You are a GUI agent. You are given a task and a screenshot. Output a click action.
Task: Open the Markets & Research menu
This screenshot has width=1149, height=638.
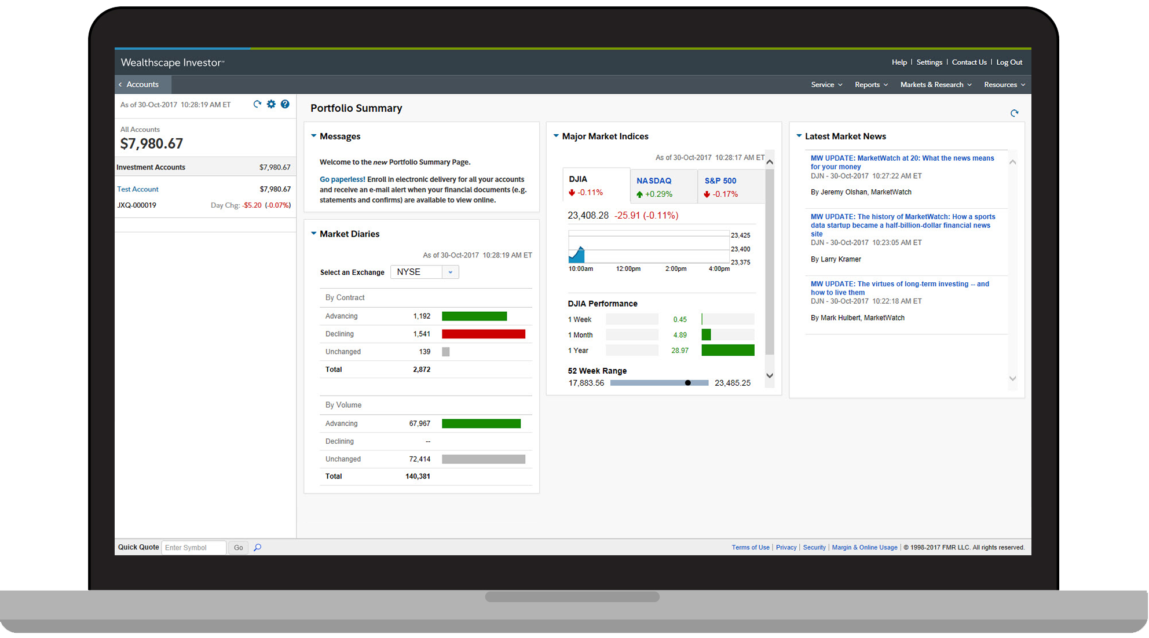coord(935,84)
